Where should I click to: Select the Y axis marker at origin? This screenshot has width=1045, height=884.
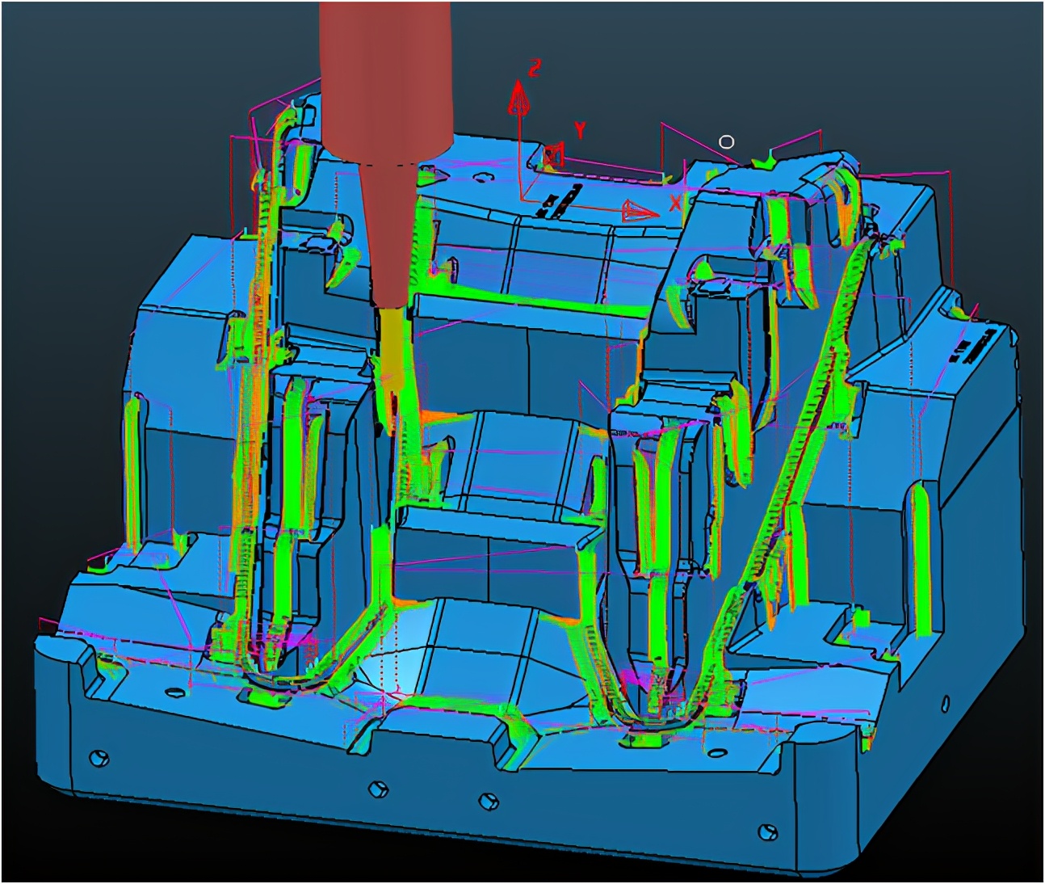click(x=553, y=155)
